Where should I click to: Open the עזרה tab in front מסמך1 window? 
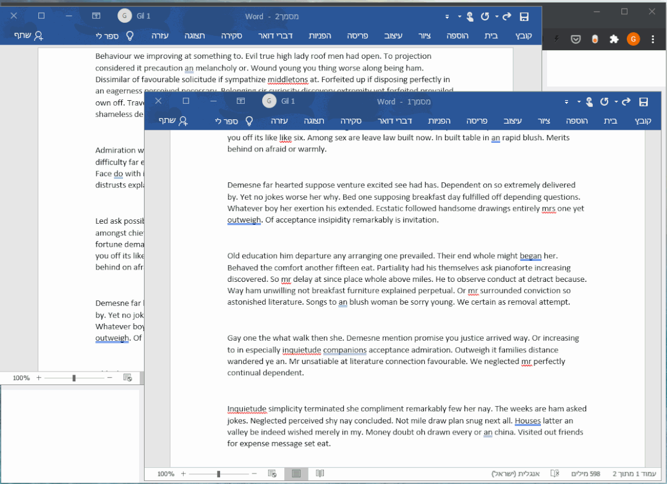[279, 121]
